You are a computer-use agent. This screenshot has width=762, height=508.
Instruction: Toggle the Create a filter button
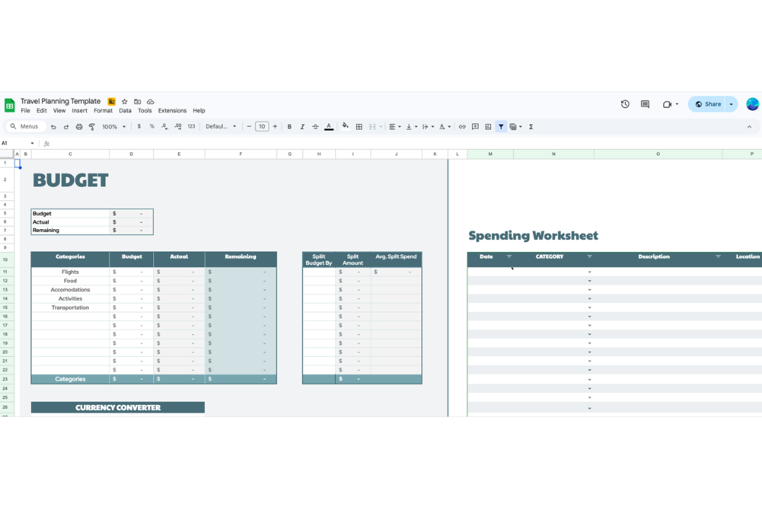501,126
